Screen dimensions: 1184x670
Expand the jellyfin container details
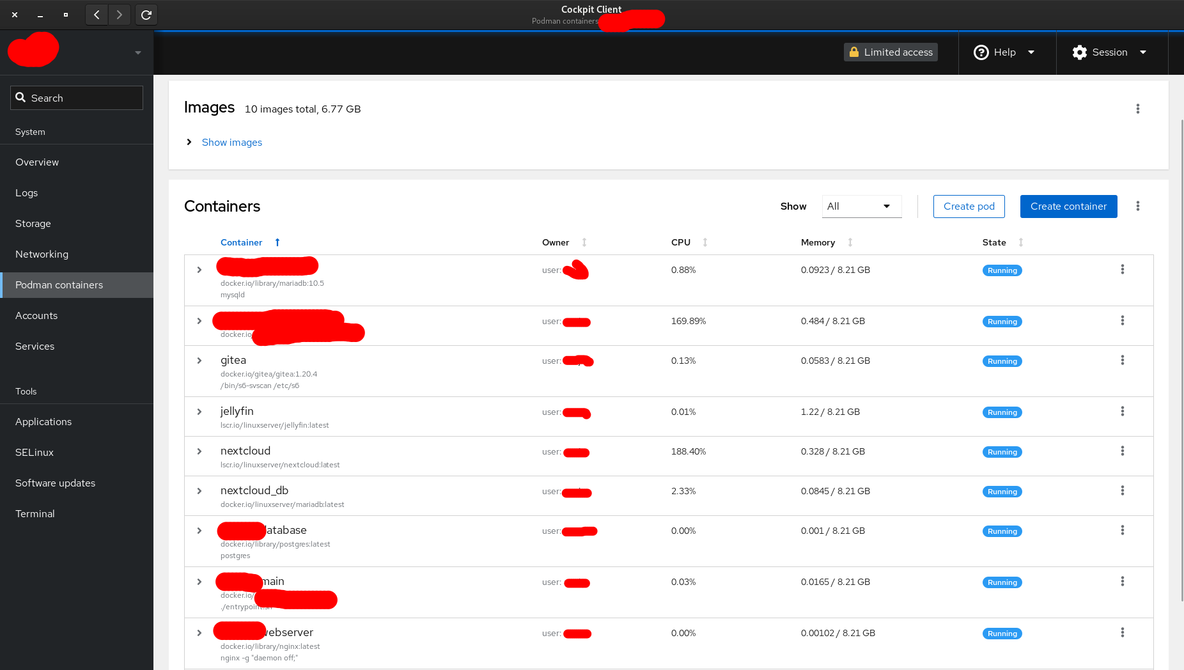pyautogui.click(x=199, y=412)
